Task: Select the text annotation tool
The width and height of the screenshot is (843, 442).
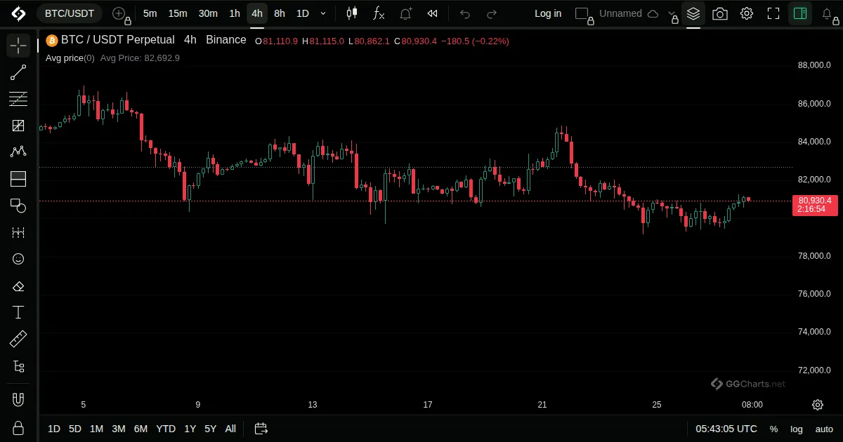Action: [18, 313]
